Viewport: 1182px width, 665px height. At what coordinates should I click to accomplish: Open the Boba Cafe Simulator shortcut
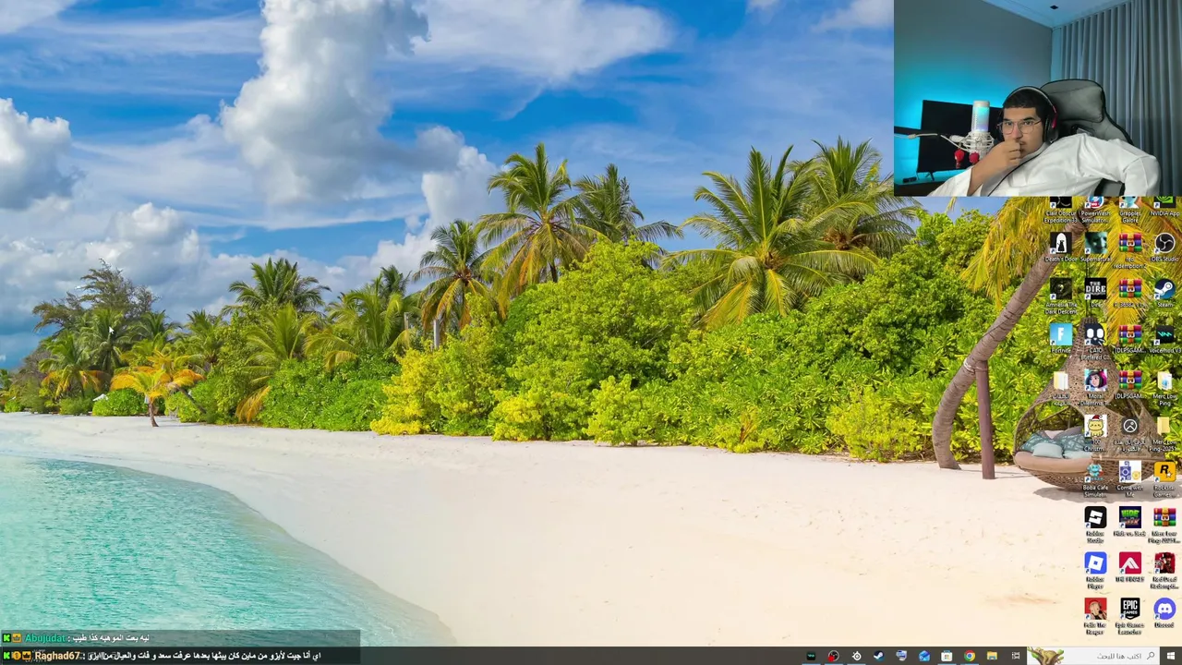pos(1095,478)
